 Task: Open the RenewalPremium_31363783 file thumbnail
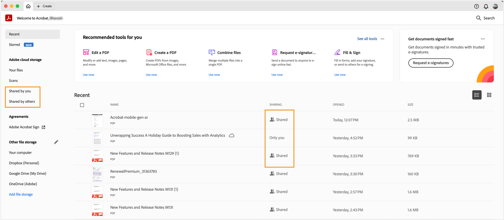pyautogui.click(x=97, y=174)
